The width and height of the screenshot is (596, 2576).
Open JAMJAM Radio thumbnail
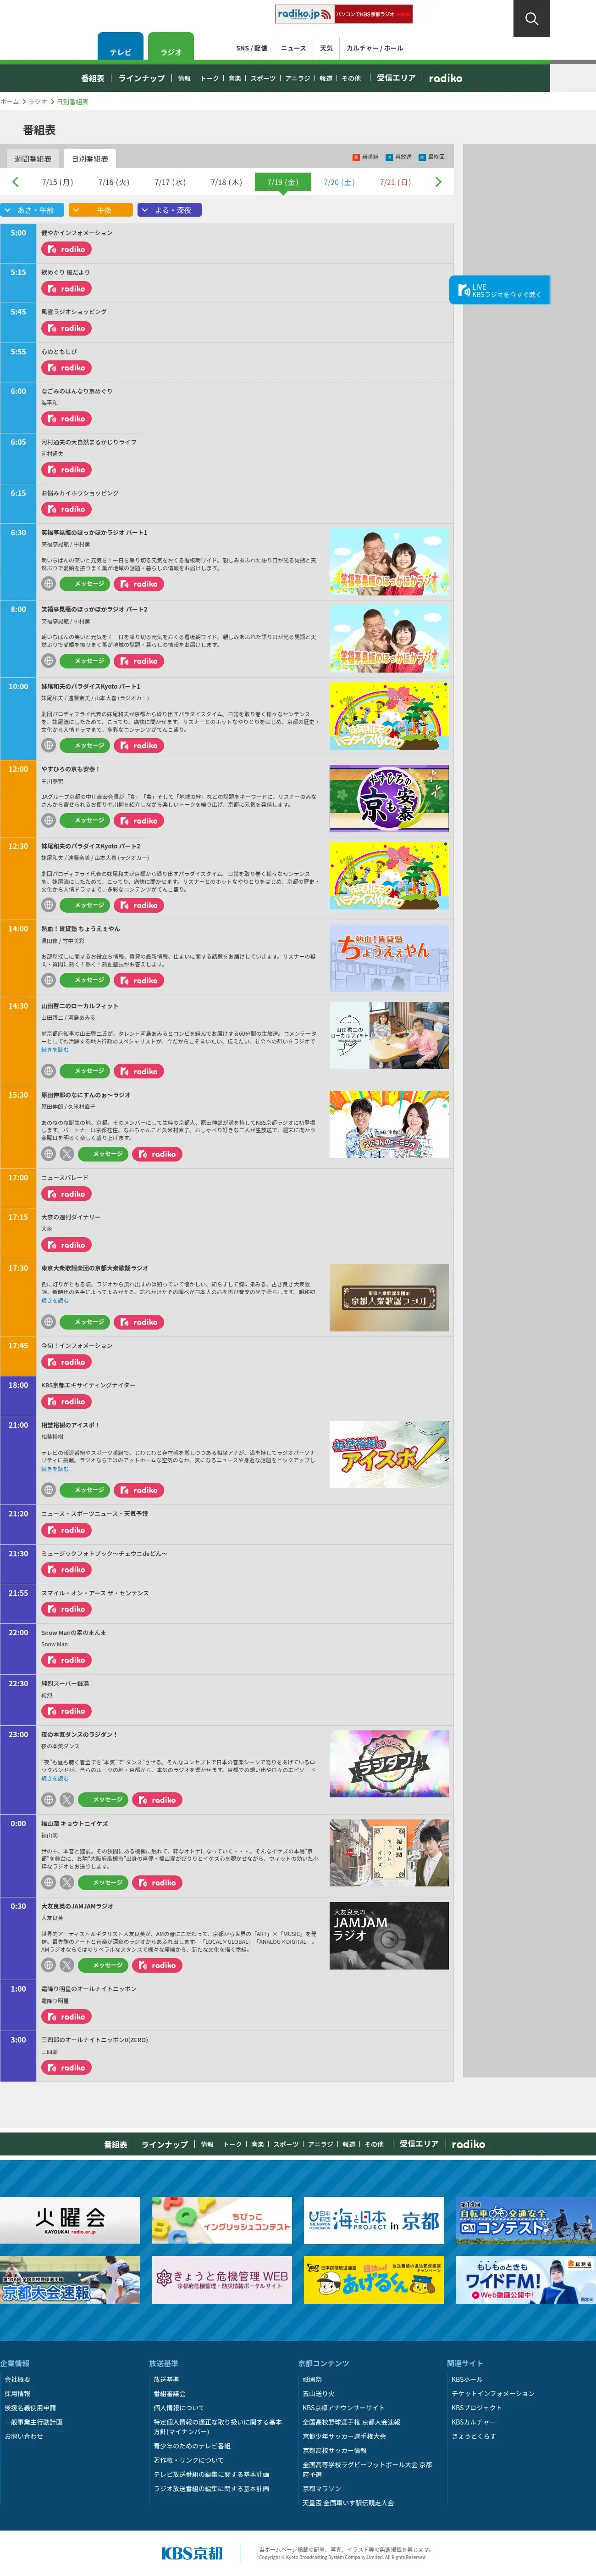pyautogui.click(x=388, y=1935)
